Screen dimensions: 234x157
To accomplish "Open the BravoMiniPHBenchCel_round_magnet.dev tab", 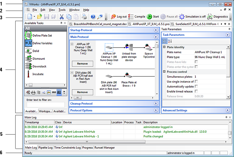I will 98,24.
